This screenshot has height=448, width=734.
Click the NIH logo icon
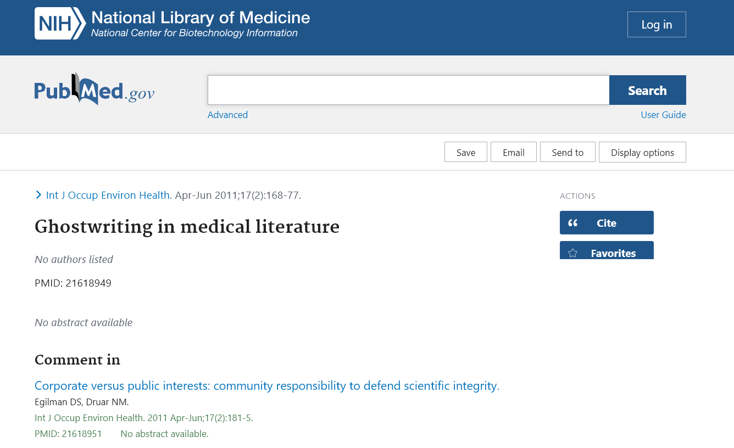[60, 24]
